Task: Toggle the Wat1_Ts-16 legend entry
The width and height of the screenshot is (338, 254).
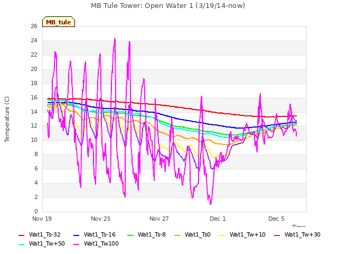Action: (x=95, y=235)
